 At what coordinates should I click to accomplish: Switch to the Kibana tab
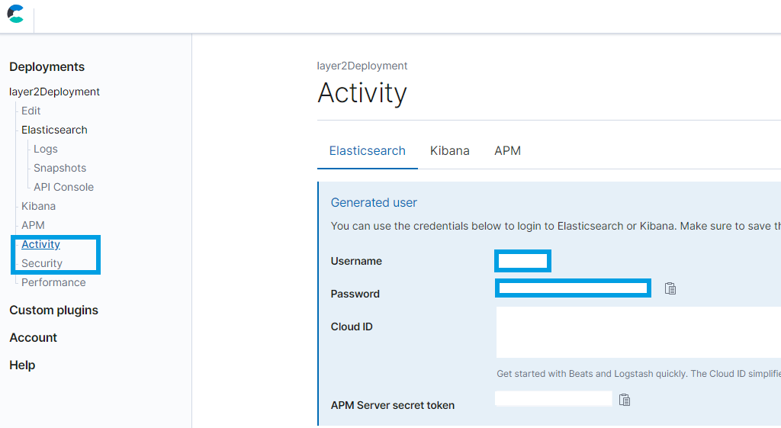449,151
